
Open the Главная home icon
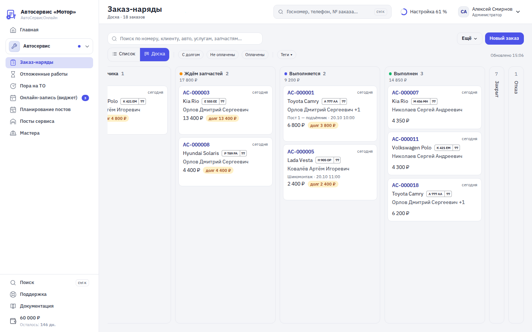coord(13,30)
